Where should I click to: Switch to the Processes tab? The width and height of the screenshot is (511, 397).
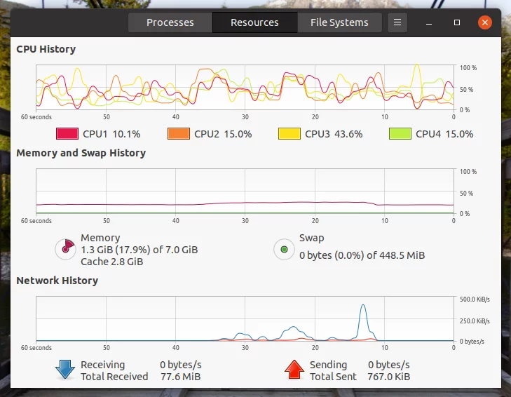170,22
